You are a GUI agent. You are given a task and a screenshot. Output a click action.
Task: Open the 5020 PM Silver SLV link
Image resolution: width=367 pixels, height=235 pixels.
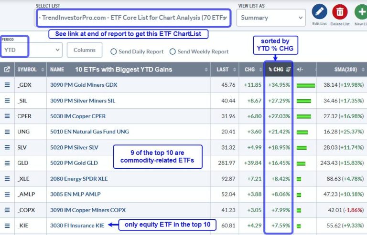click(74, 147)
